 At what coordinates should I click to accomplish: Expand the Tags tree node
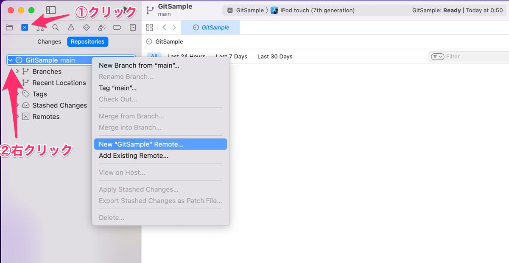tap(17, 94)
